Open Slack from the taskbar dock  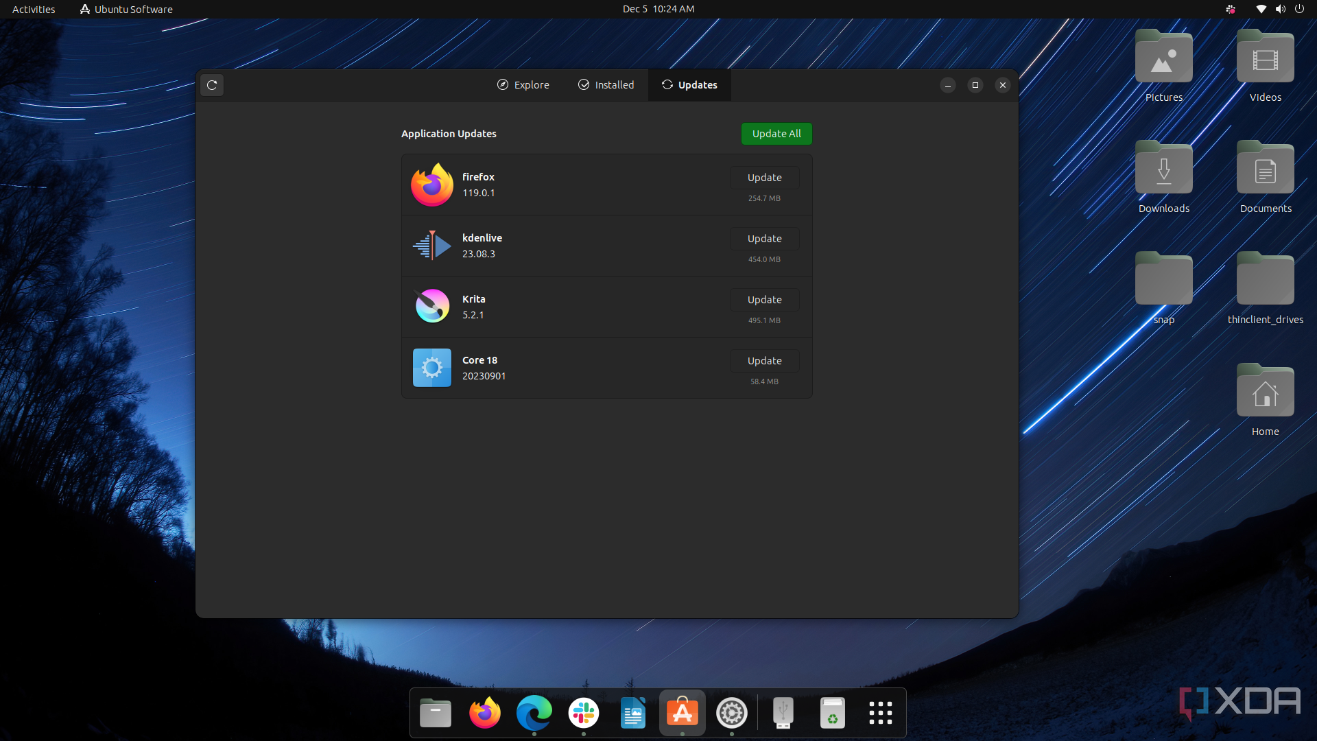tap(584, 714)
